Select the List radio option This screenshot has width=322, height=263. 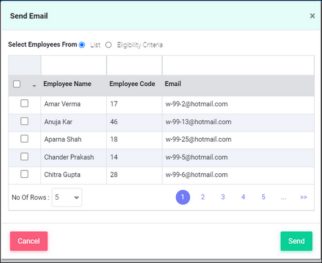pyautogui.click(x=82, y=45)
